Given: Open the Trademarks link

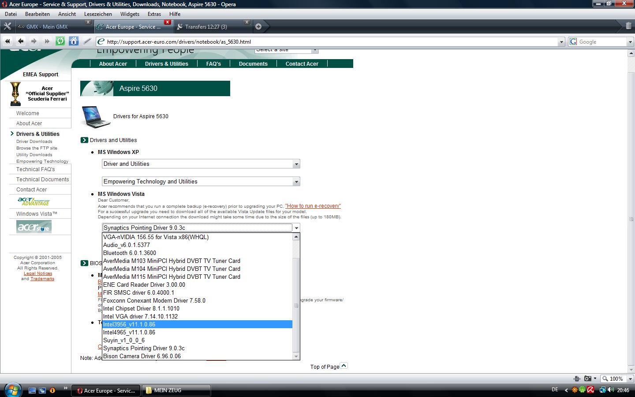Looking at the screenshot, I should [42, 279].
